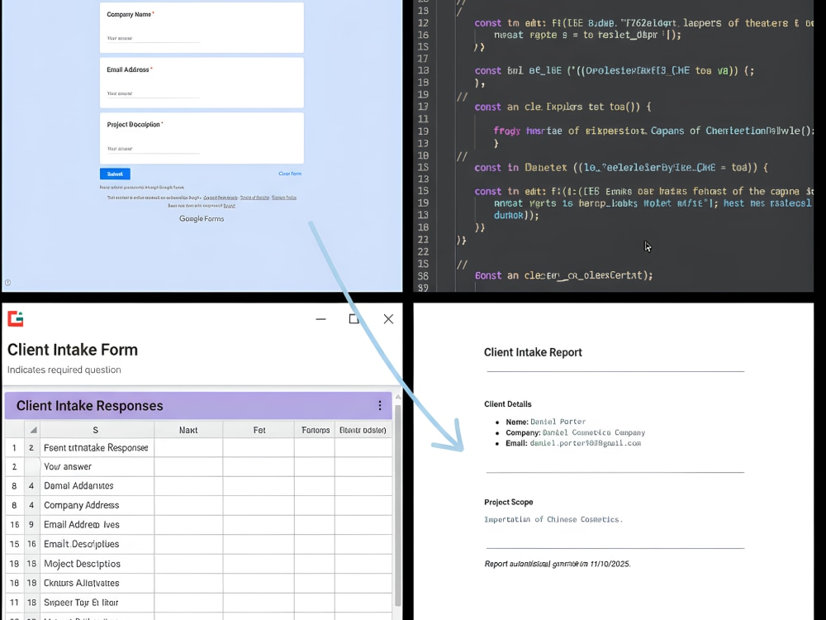
Task: Maximize the Client Intake Form window
Action: point(354,319)
